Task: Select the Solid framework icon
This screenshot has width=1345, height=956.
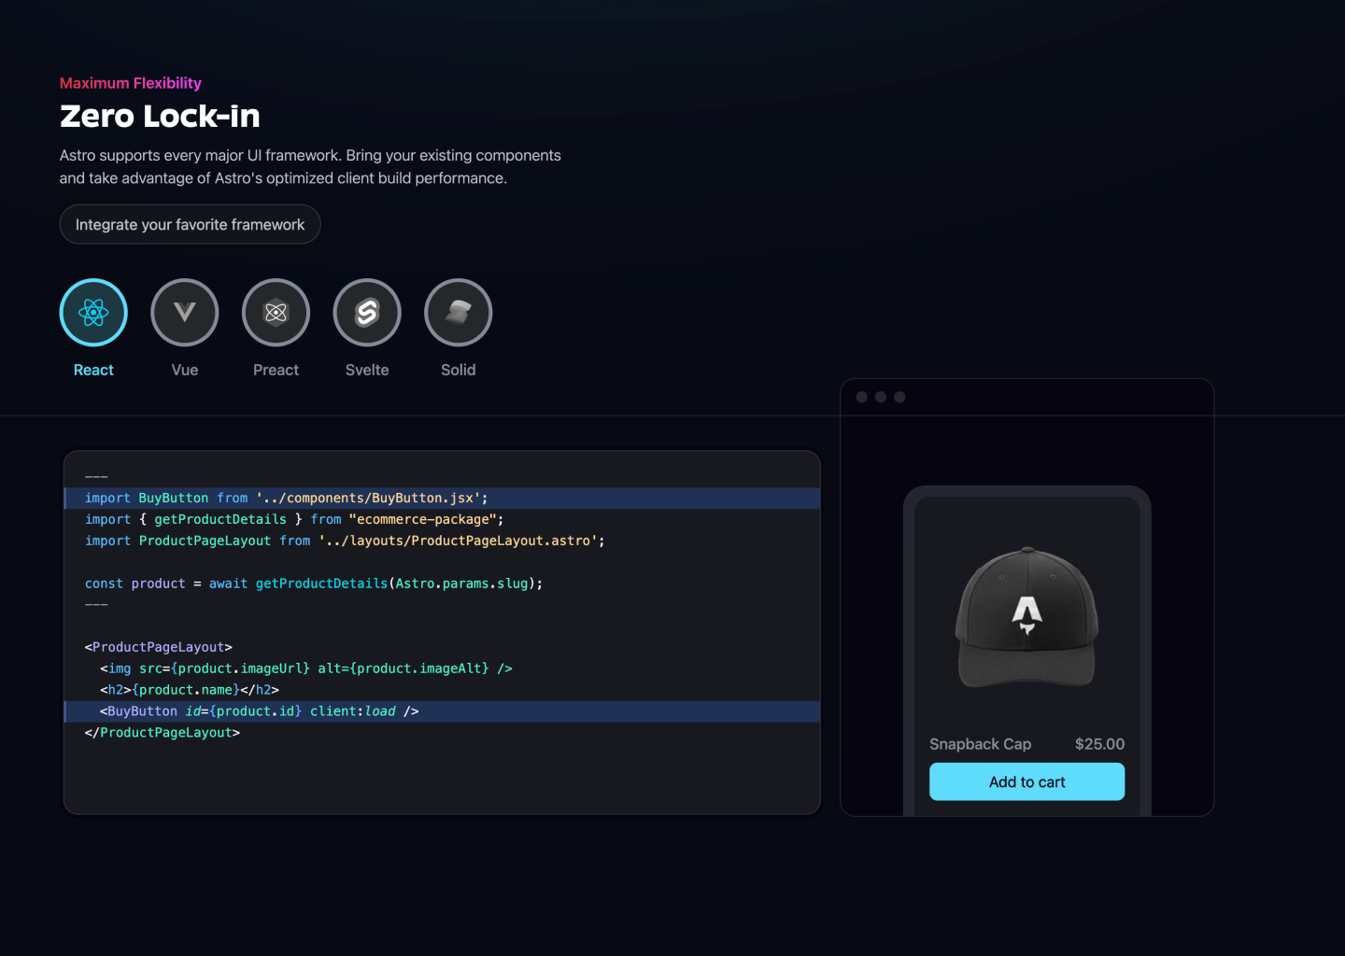Action: coord(458,313)
